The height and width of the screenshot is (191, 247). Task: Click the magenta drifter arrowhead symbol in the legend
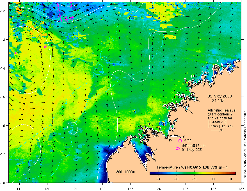[x=178, y=148]
